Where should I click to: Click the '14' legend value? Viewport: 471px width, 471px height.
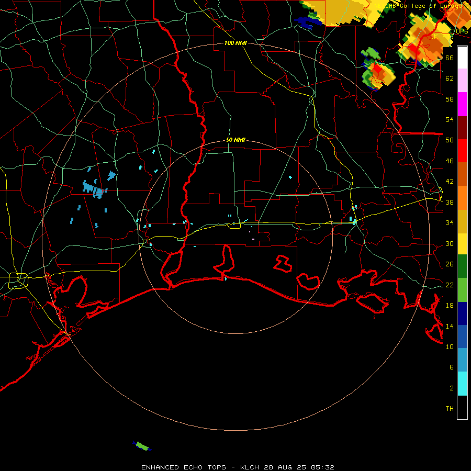(x=450, y=326)
